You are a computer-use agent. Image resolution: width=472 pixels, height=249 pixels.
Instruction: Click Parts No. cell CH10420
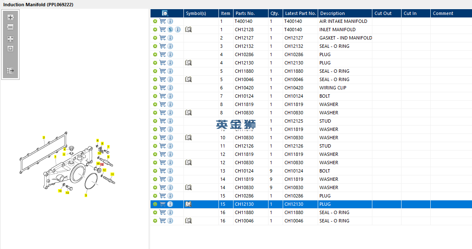251,88
